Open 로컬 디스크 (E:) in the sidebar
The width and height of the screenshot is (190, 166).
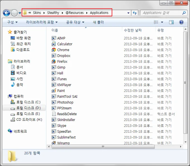pyautogui.click(x=28, y=114)
